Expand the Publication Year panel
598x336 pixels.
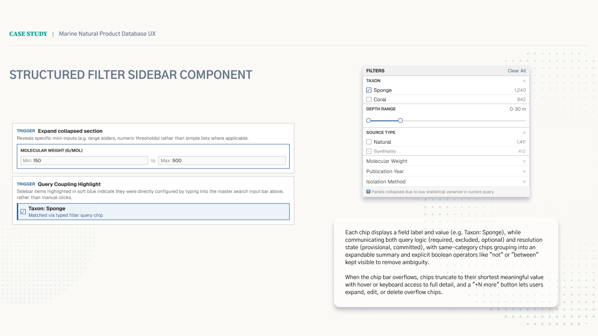pyautogui.click(x=446, y=171)
